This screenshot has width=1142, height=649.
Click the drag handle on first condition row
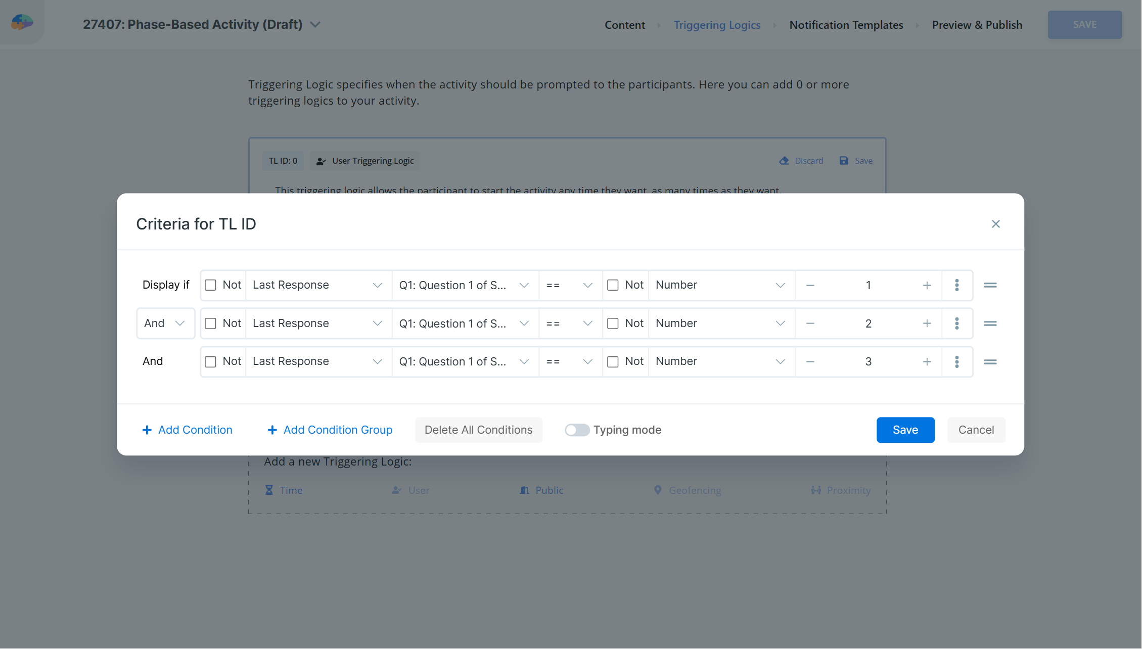[990, 285]
